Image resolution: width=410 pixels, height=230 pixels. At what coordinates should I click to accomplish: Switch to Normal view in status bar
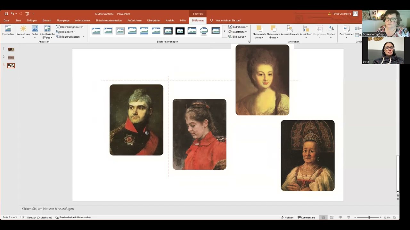tap(323, 218)
